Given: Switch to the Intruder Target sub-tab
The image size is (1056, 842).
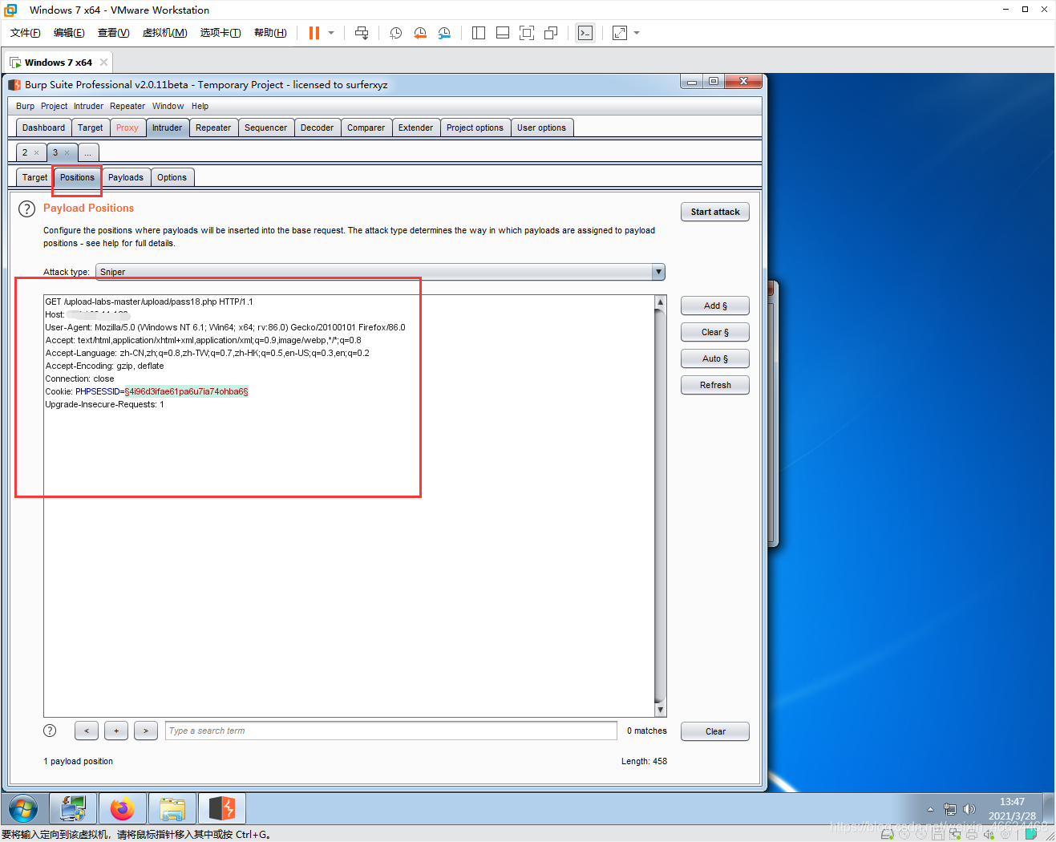Looking at the screenshot, I should tap(34, 177).
